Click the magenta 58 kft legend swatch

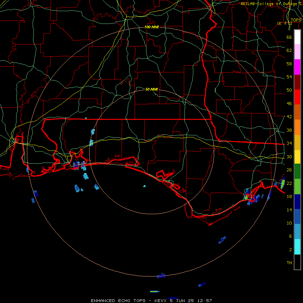click(x=297, y=67)
